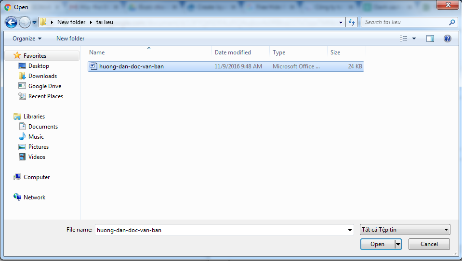Sort files by Date modified column
The image size is (462, 261).
click(x=233, y=52)
